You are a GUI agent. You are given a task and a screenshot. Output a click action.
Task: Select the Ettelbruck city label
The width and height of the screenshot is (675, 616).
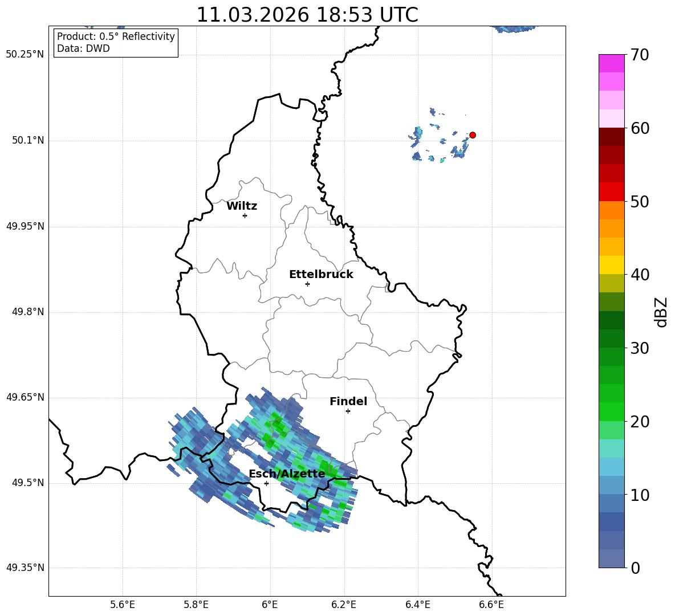(321, 275)
